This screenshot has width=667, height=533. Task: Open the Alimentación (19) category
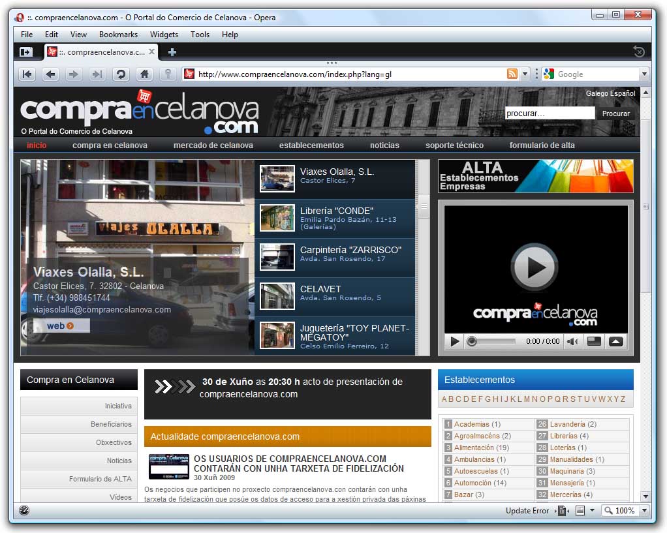[x=482, y=448]
